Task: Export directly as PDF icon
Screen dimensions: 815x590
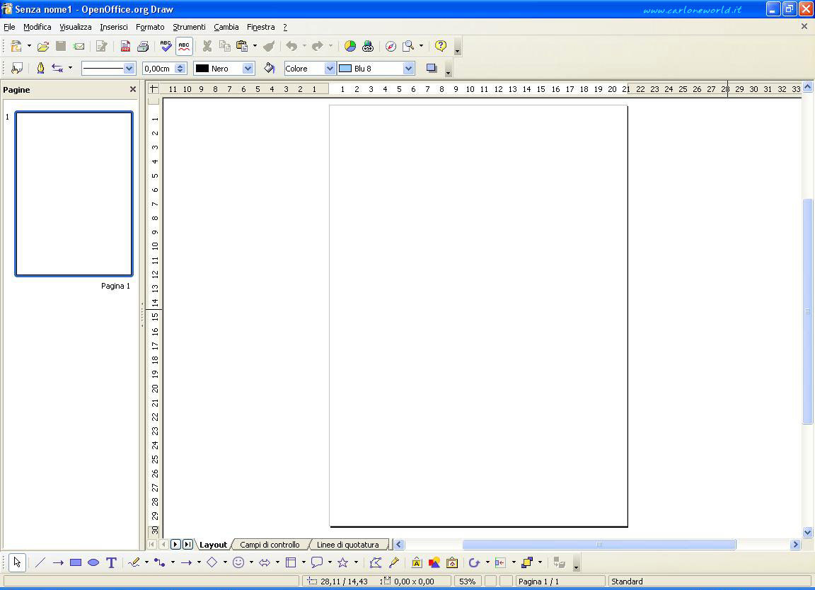Action: click(125, 46)
